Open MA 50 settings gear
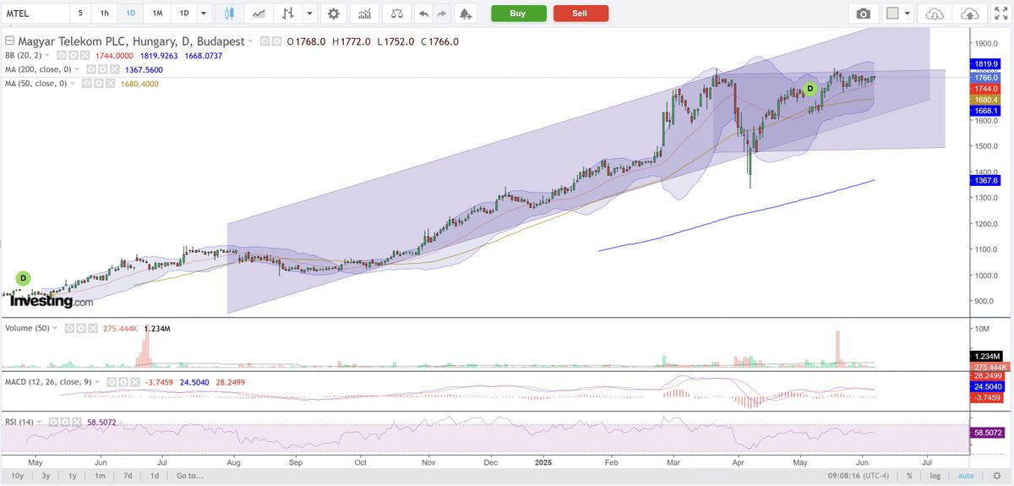The image size is (1014, 486). 98,84
